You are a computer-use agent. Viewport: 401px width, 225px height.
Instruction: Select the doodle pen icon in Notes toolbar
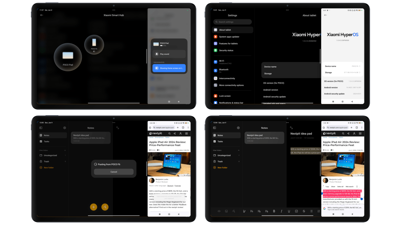coord(233,211)
